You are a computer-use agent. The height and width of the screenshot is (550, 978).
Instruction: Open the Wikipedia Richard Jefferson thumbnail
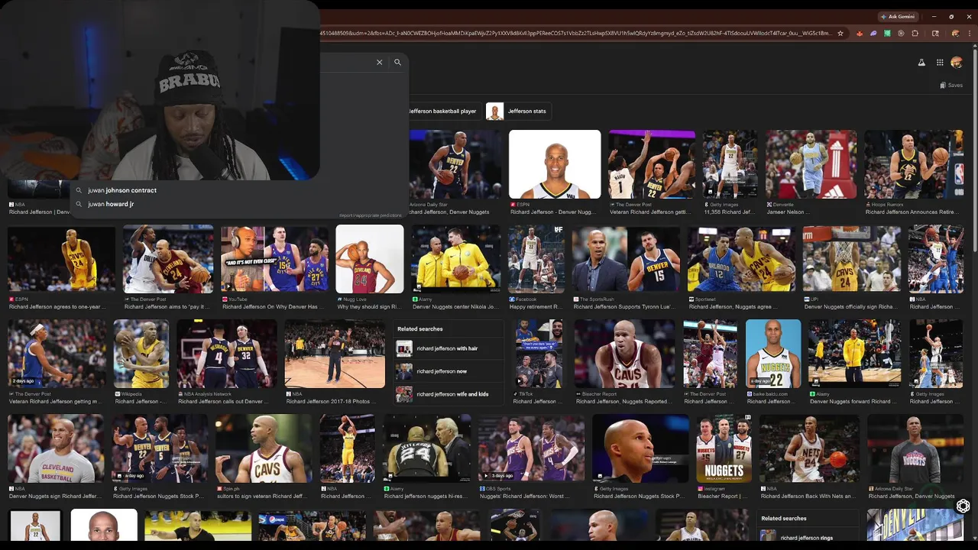[141, 354]
